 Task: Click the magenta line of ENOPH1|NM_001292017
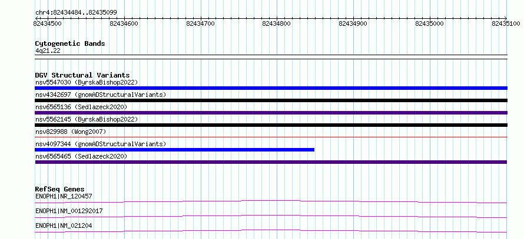point(271,216)
